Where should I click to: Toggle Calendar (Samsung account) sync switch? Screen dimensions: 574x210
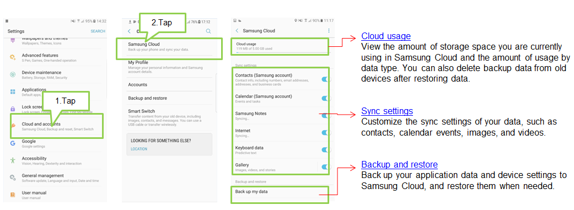tap(325, 99)
